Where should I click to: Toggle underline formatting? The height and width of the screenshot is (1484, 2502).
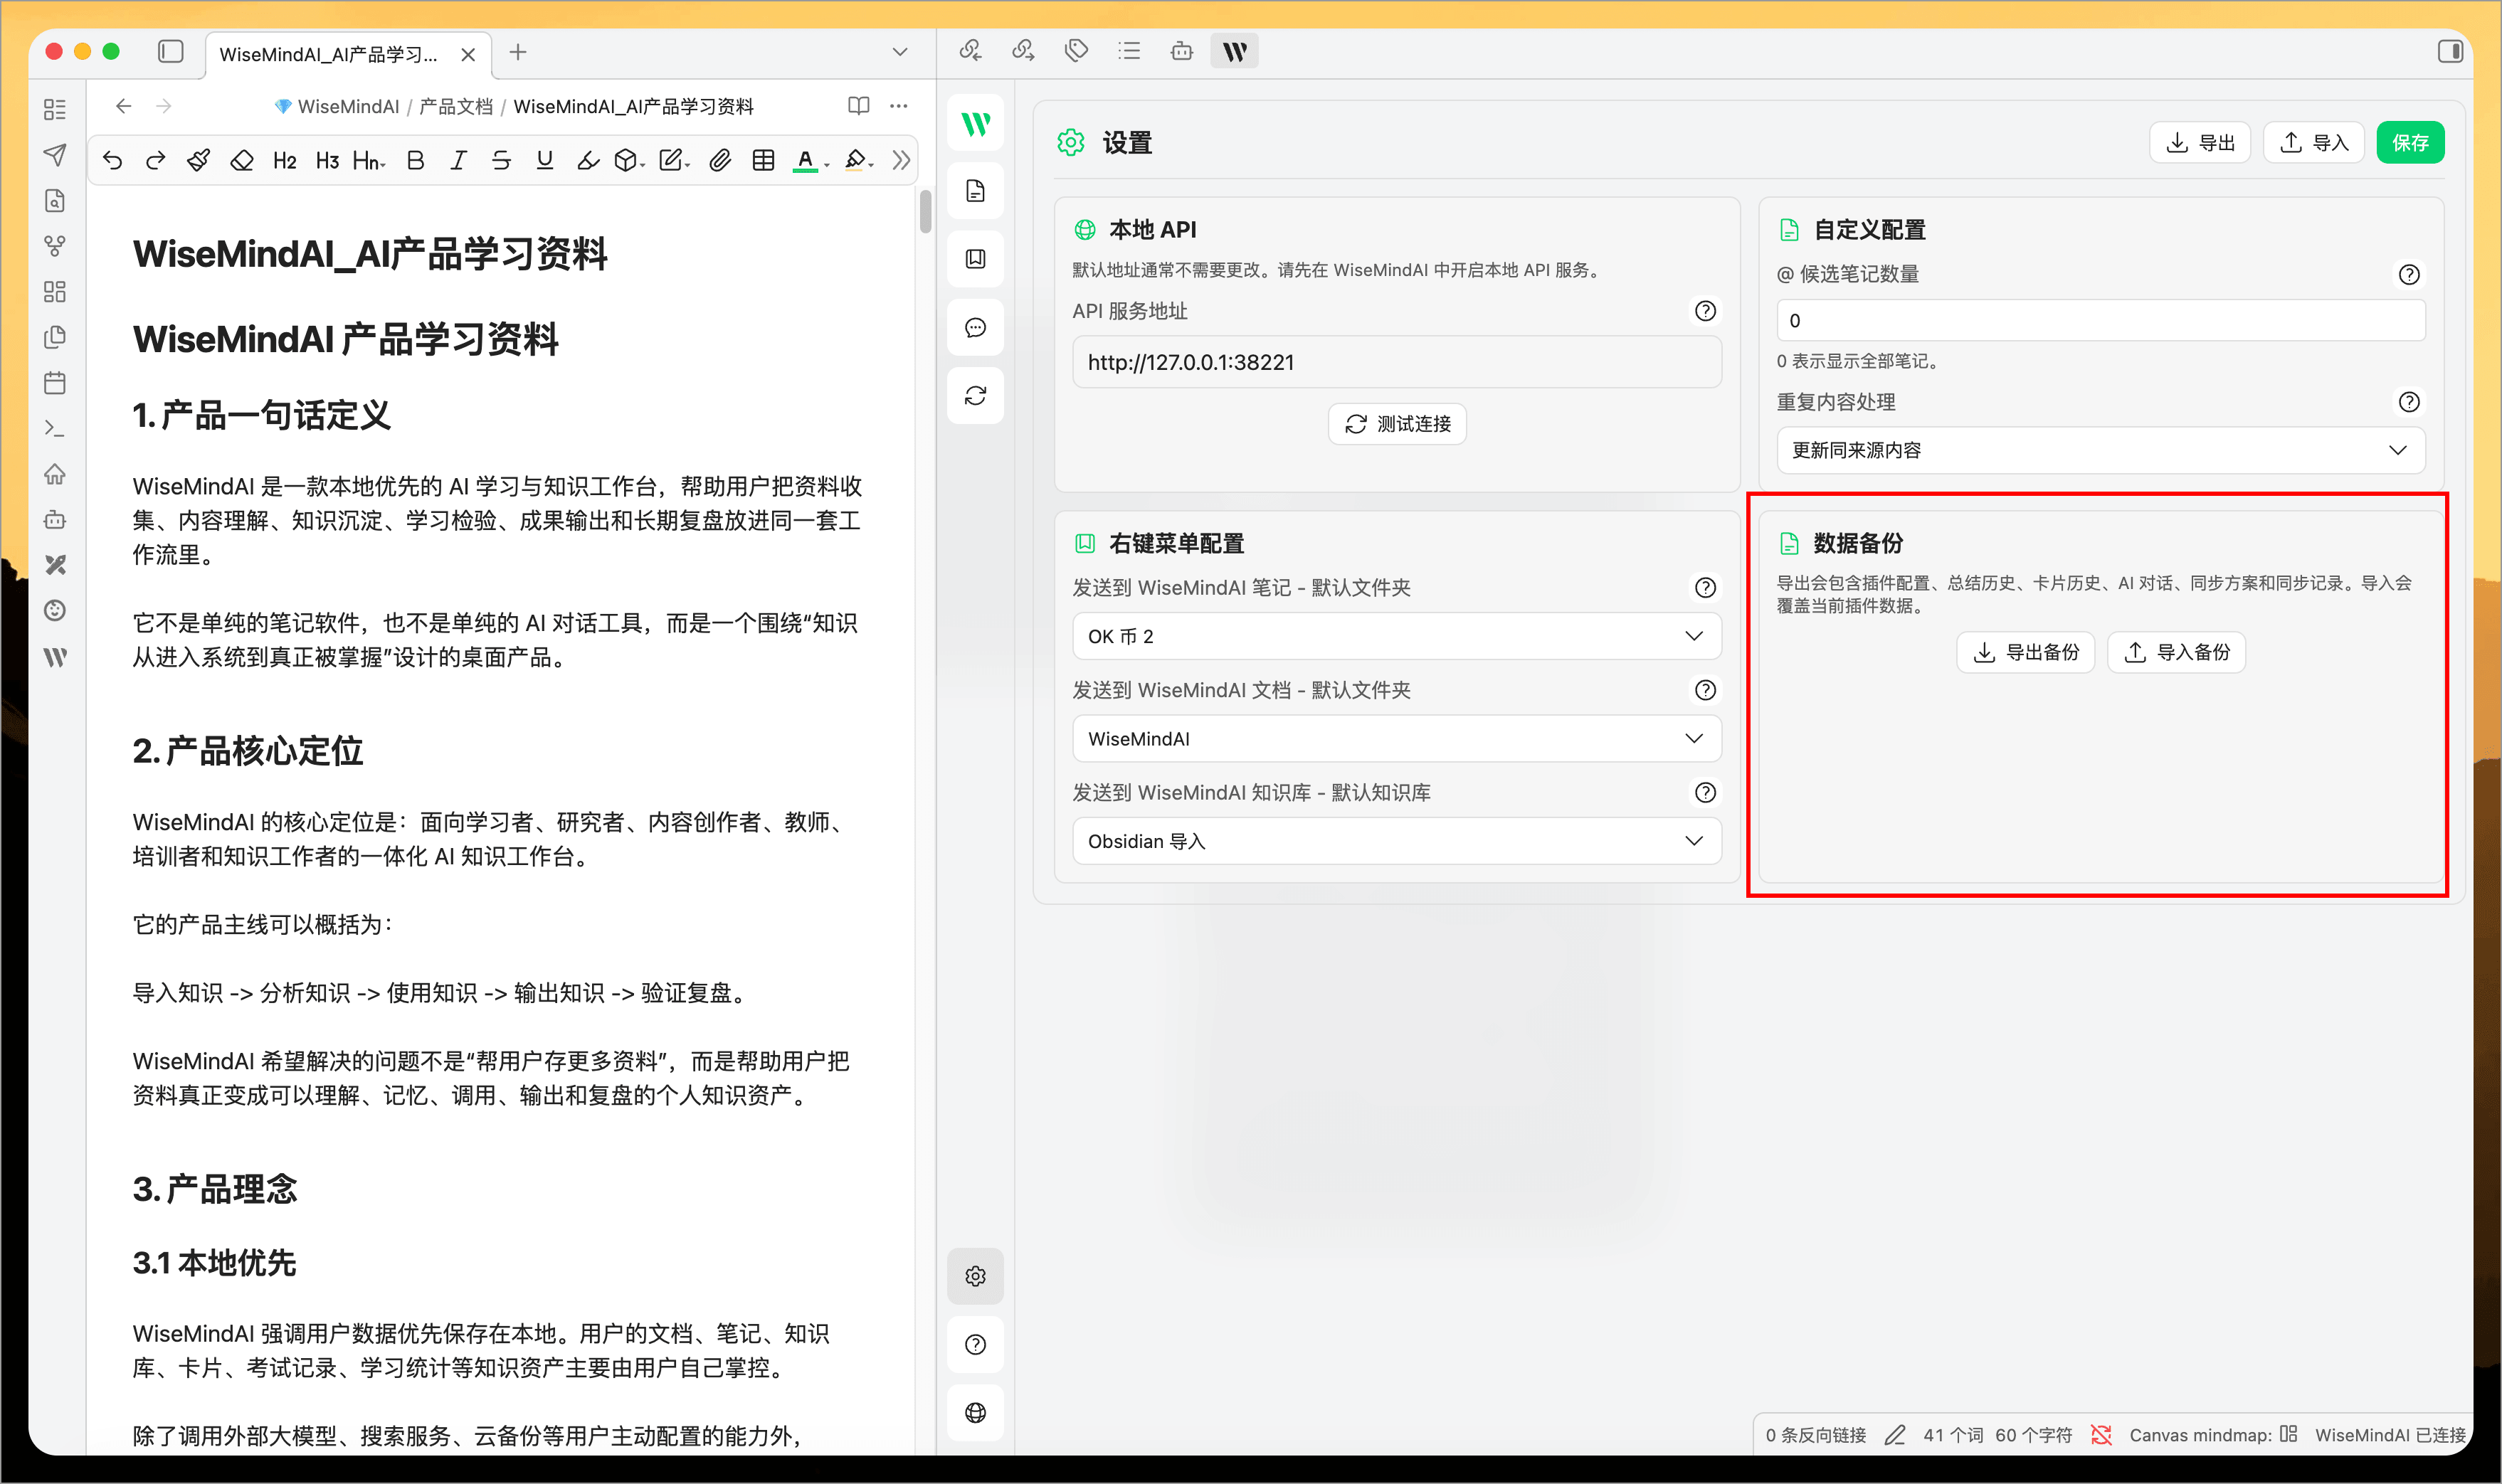(x=544, y=160)
